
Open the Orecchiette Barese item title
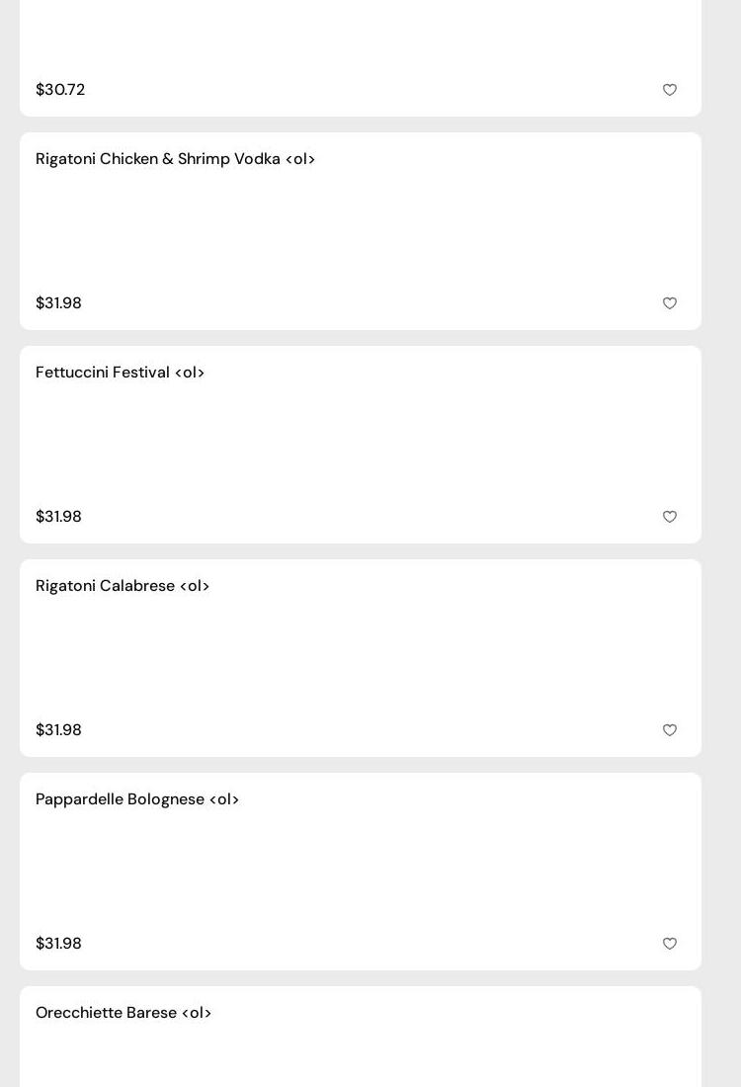123,1013
